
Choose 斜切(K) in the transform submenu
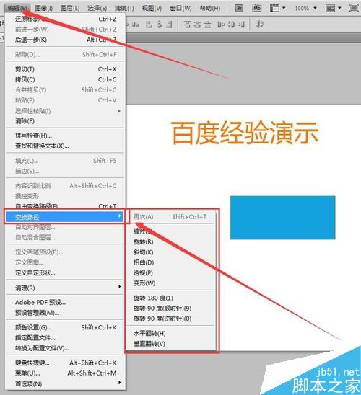170,252
